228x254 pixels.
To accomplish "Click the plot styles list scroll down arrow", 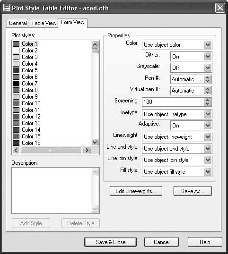I will pos(95,143).
